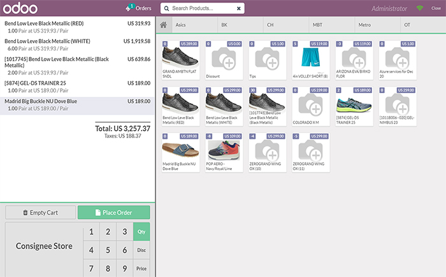This screenshot has height=277, width=446.
Task: Click the search magnifier icon
Action: tap(166, 8)
